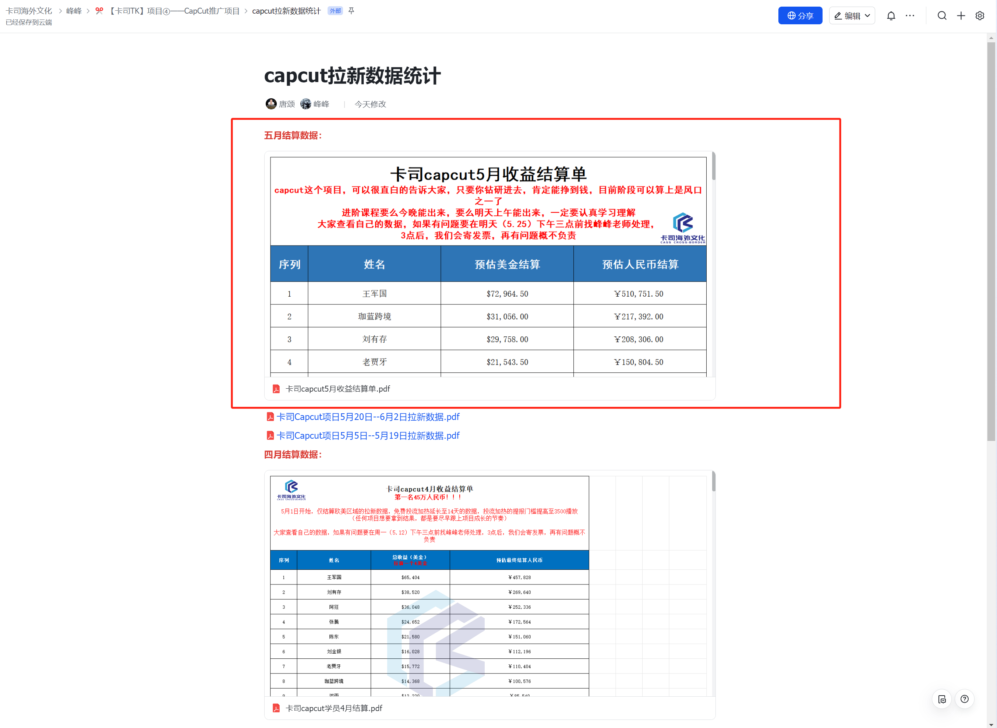
Task: Click the pin icon beside 外部 tag
Action: (351, 11)
